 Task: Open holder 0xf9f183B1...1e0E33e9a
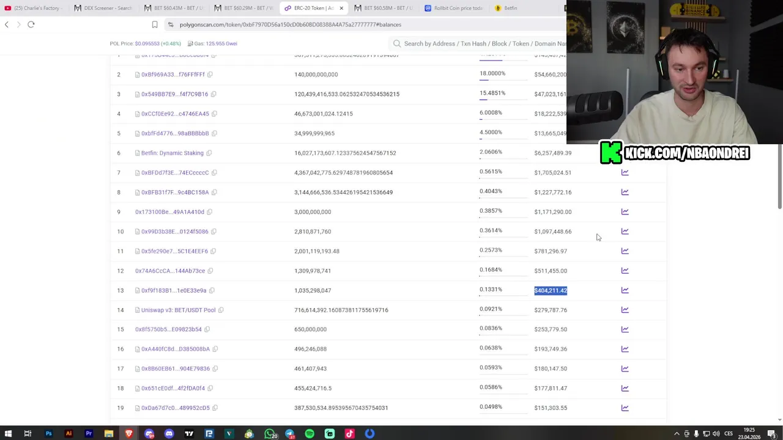(x=174, y=290)
